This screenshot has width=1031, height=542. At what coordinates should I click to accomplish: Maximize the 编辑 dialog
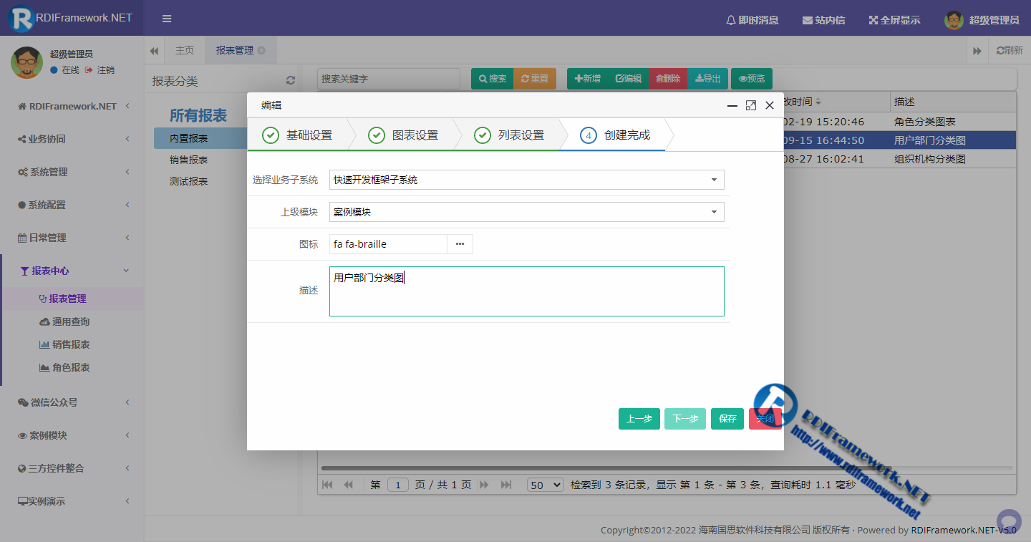750,105
